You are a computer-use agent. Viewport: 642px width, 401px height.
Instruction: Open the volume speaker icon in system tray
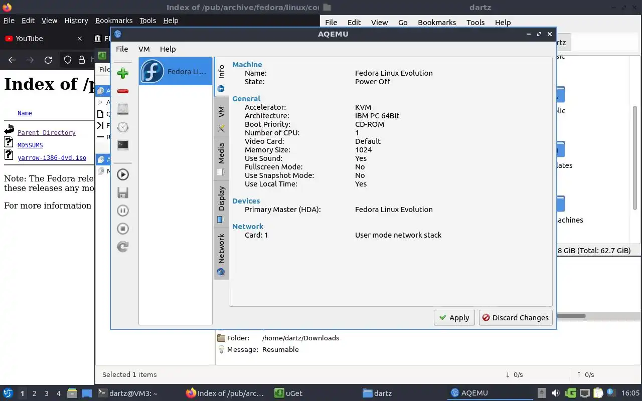[x=555, y=393]
